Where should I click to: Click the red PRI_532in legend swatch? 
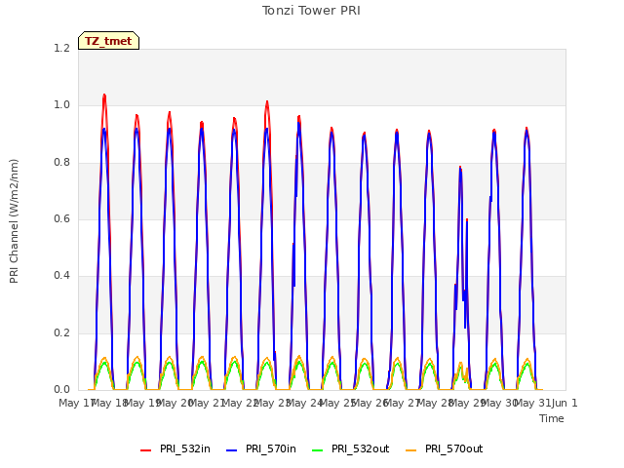145,449
